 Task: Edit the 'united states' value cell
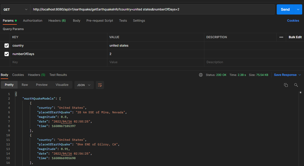pyautogui.click(x=156, y=46)
